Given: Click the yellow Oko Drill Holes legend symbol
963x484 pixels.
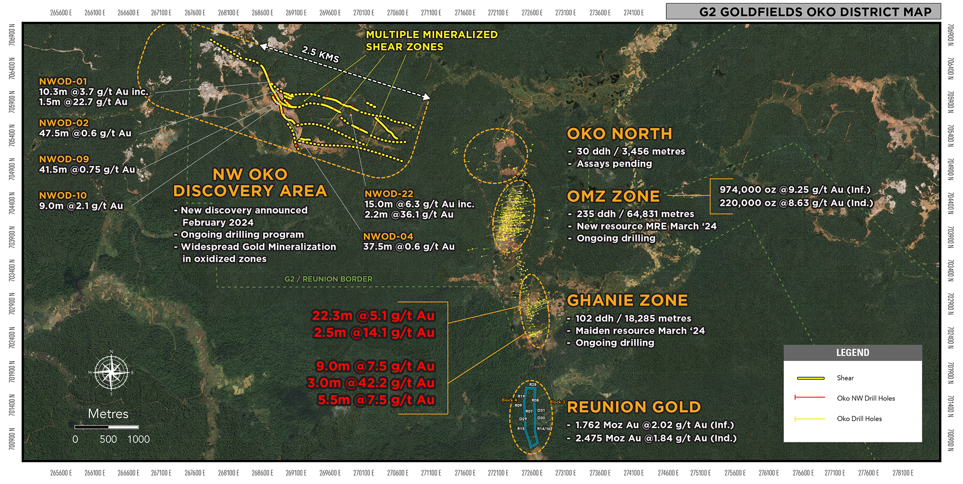Looking at the screenshot, I should [x=810, y=418].
